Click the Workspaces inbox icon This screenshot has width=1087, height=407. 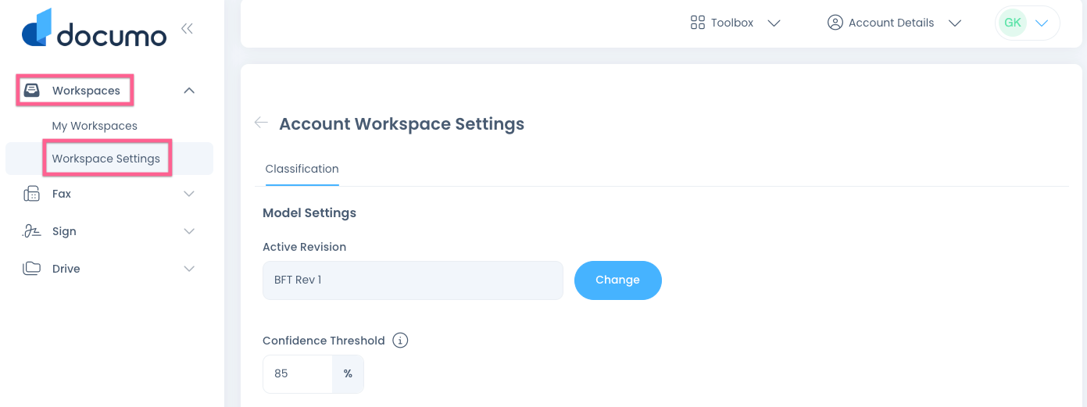(32, 91)
